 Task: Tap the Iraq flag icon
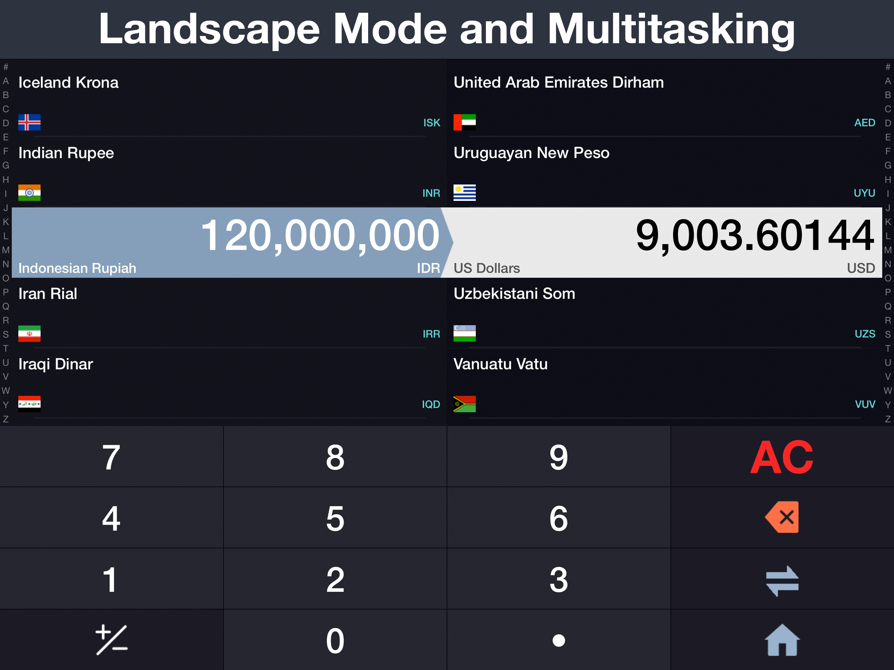[x=29, y=404]
